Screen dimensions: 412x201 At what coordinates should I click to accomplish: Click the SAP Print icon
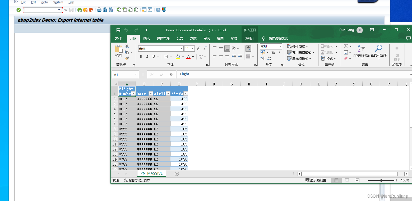pyautogui.click(x=99, y=10)
